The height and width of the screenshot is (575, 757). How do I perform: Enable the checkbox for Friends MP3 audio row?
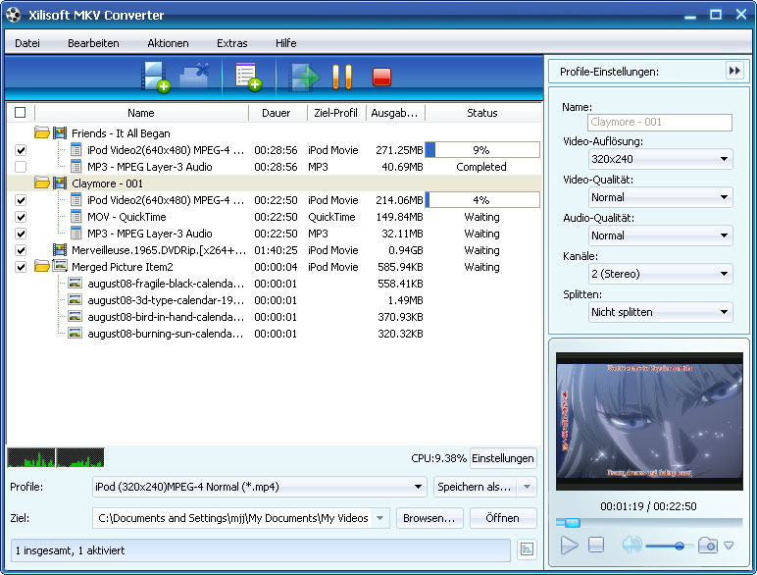tap(21, 167)
